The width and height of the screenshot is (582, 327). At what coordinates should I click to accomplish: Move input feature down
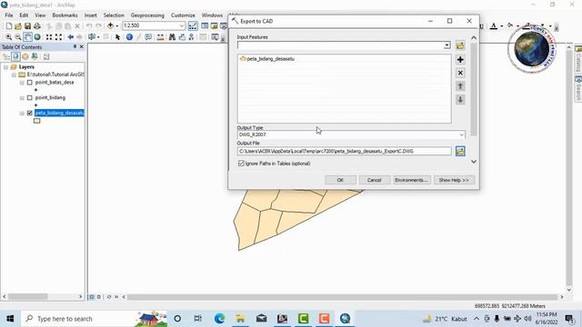click(460, 100)
